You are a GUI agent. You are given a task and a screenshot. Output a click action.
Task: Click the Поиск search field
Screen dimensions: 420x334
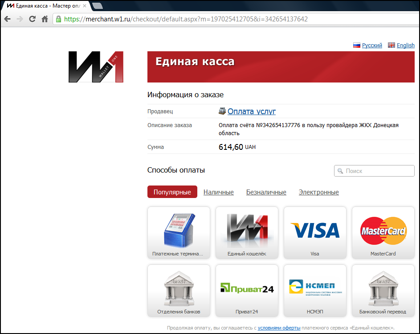click(374, 171)
